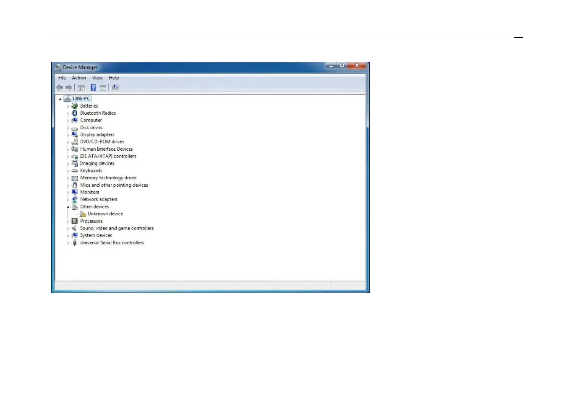The image size is (572, 404).
Task: Click the Disk drives icon
Action: click(75, 128)
